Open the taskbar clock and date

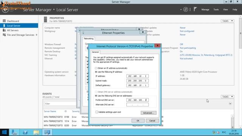(234, 132)
